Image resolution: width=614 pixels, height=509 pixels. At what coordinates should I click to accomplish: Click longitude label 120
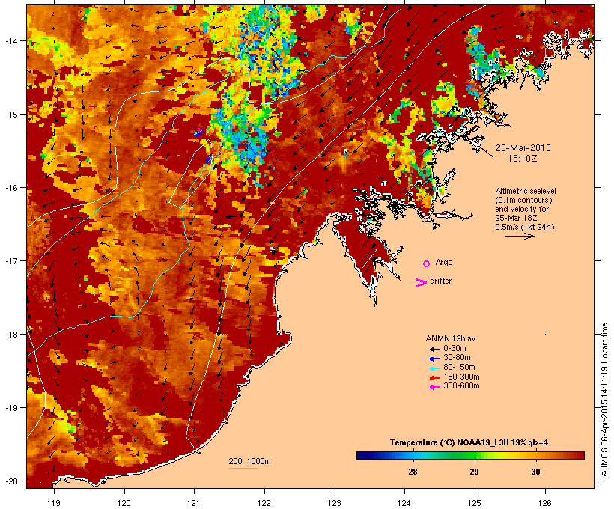tap(124, 503)
